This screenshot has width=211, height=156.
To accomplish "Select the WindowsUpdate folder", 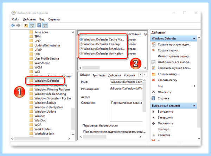I will pyautogui.click(x=45, y=112).
